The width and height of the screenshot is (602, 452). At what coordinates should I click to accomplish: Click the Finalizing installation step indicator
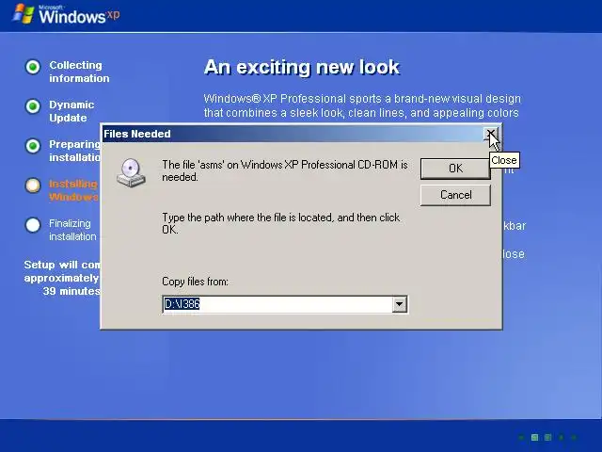tap(33, 225)
